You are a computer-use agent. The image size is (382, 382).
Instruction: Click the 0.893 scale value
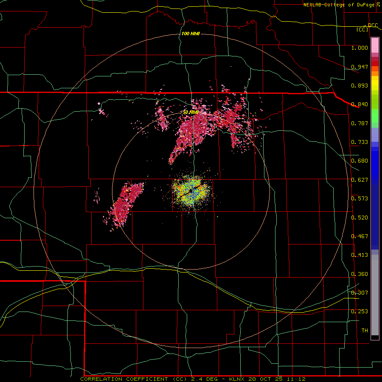(360, 85)
